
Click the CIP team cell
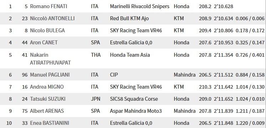click(114, 75)
